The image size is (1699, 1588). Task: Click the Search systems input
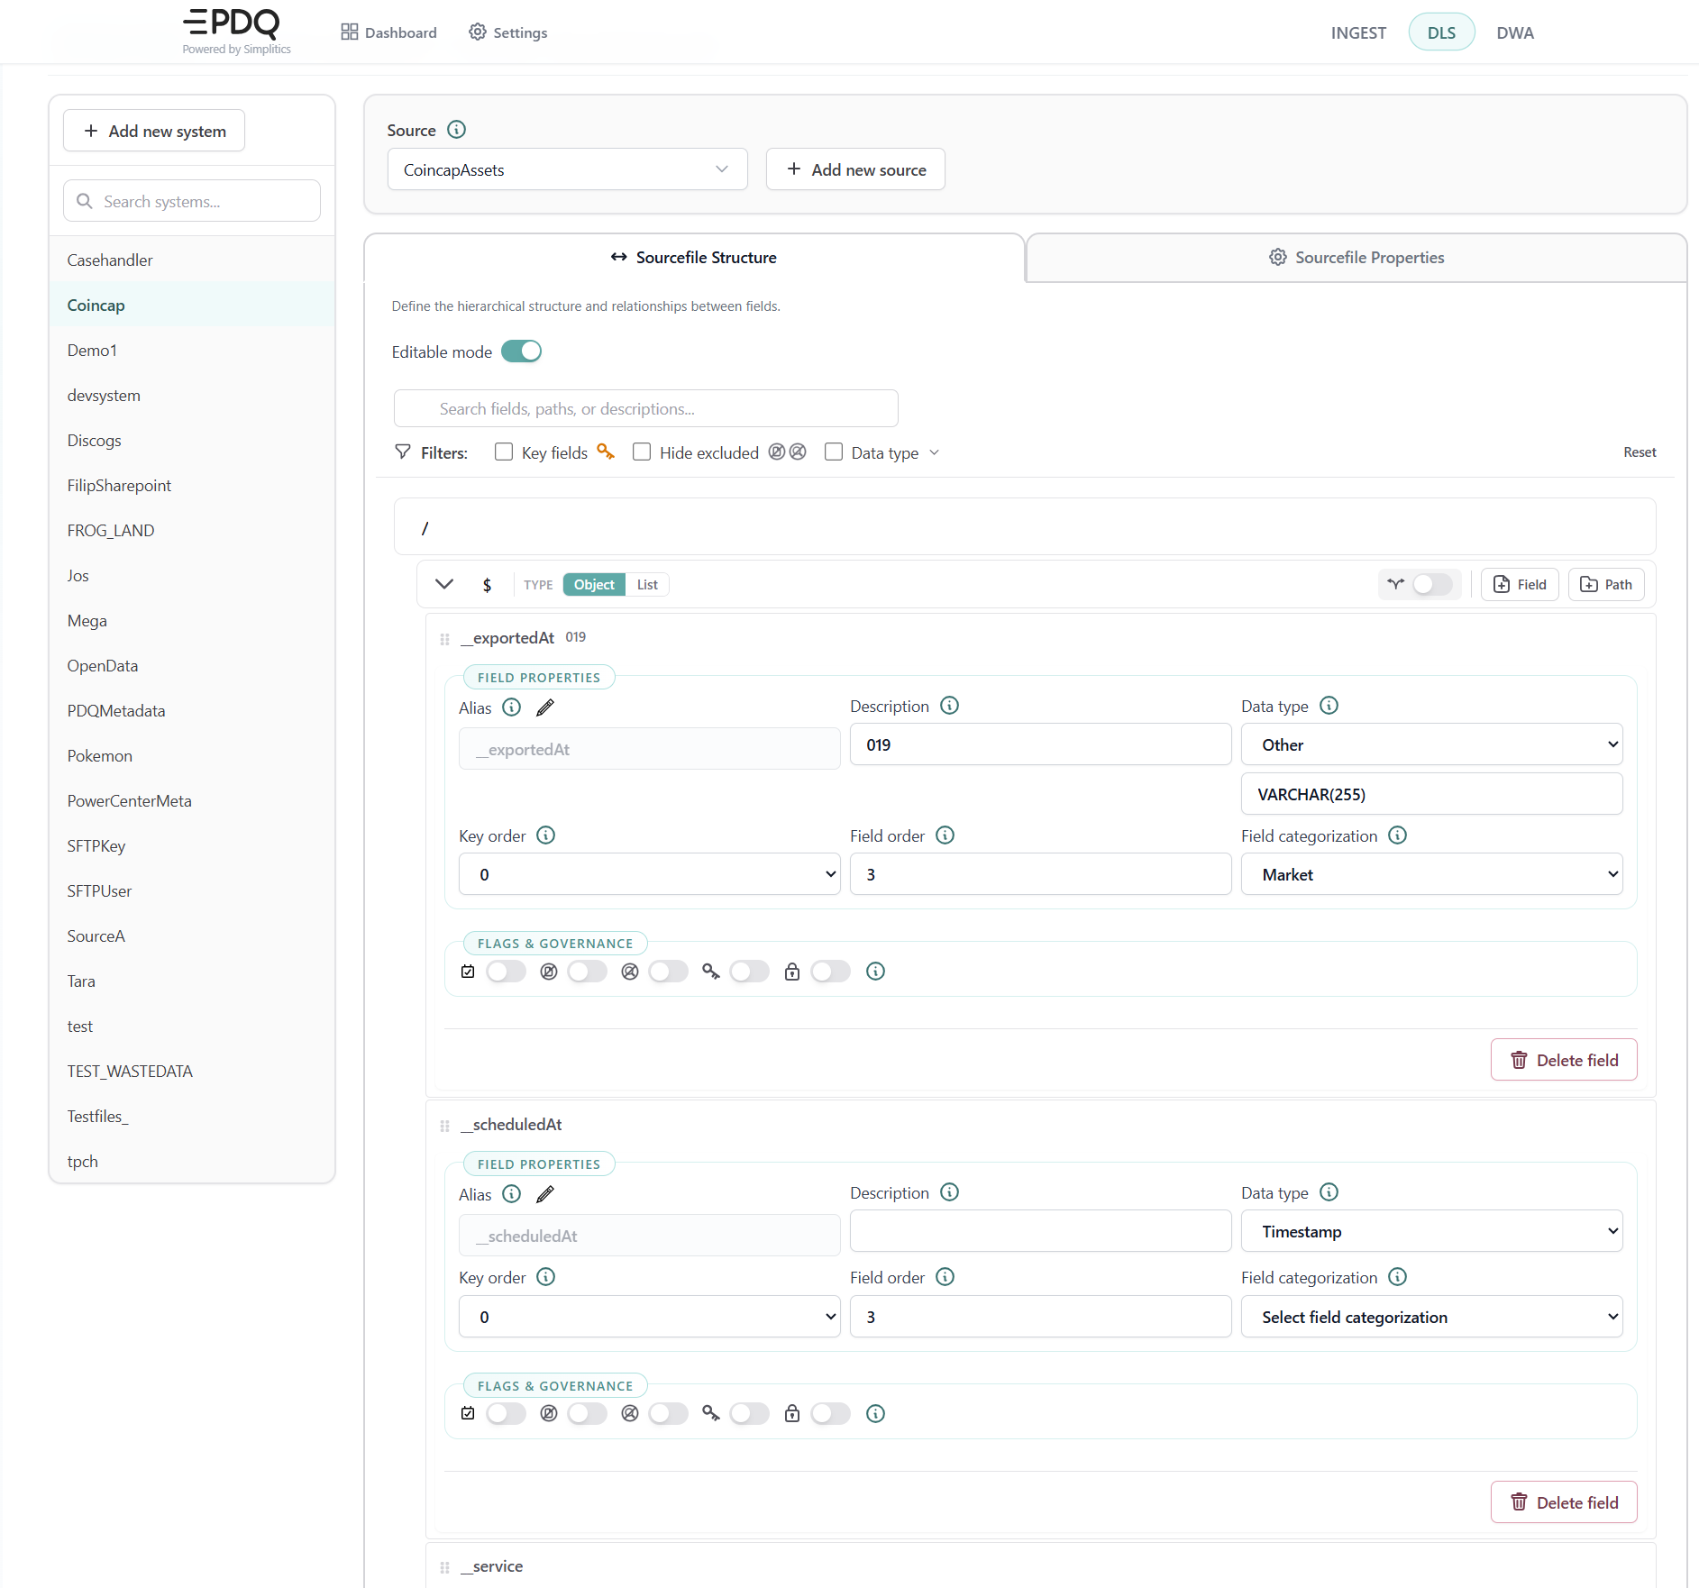point(192,201)
